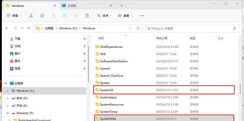Click the pin icon beside 下载

pos(84,39)
